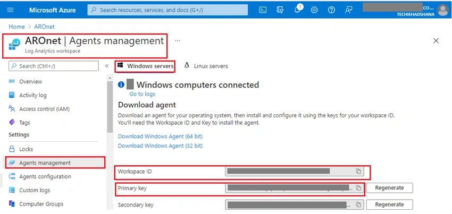The width and height of the screenshot is (452, 214).
Task: Click the Windows logo on the servers tab
Action: tap(120, 65)
